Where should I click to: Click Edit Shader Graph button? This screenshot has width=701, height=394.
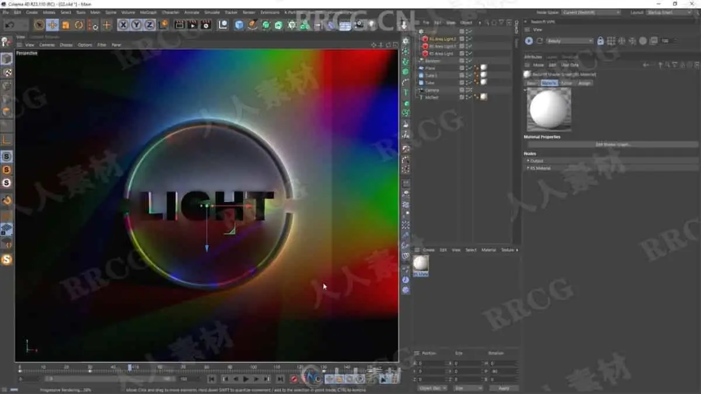click(x=613, y=144)
